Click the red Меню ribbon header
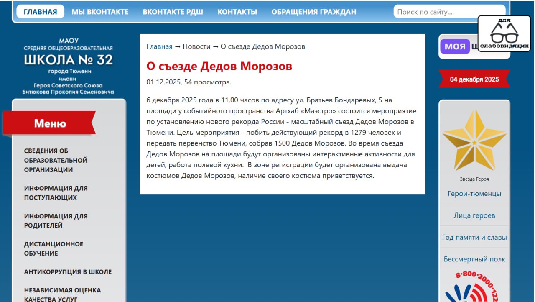The width and height of the screenshot is (535, 302). [x=50, y=123]
